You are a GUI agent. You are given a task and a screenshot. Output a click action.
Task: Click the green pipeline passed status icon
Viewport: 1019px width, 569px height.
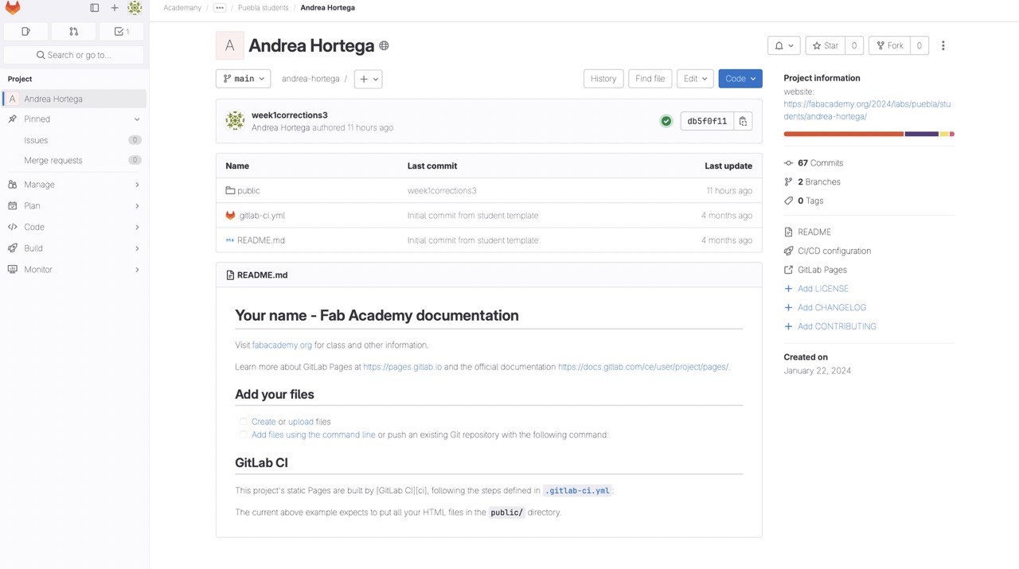click(666, 121)
